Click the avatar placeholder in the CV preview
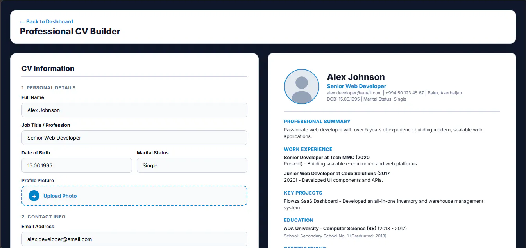The width and height of the screenshot is (526, 248). tap(302, 87)
